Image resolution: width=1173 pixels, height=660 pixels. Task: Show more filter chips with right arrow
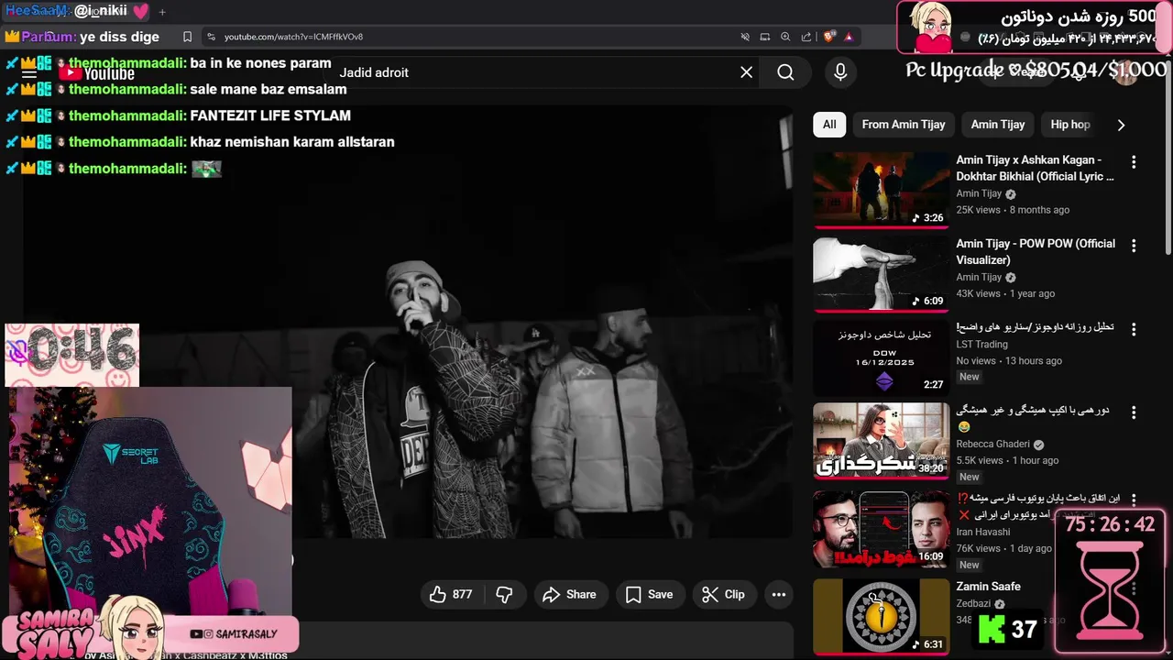[x=1121, y=125]
